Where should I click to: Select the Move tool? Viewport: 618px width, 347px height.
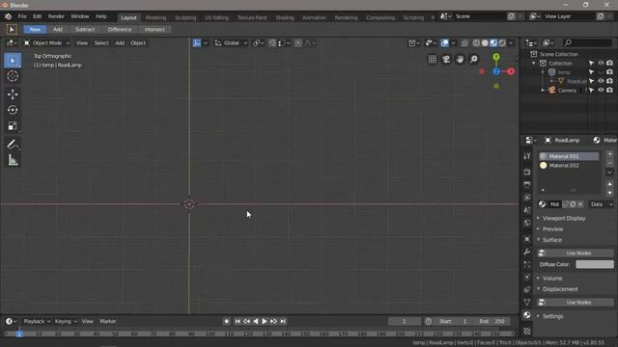point(13,94)
